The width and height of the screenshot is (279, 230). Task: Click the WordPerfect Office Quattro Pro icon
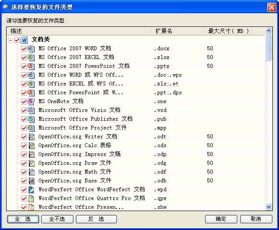pos(31,198)
